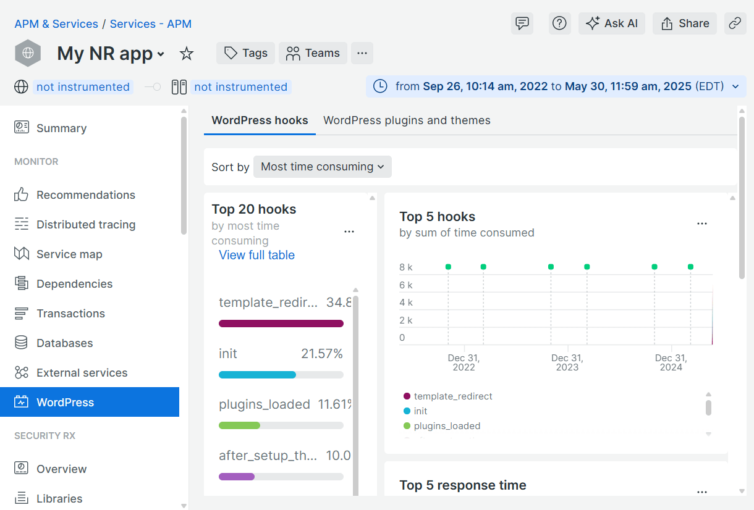Open the Top 5 response time ellipsis menu
Screen dimensions: 754x510
click(702, 492)
